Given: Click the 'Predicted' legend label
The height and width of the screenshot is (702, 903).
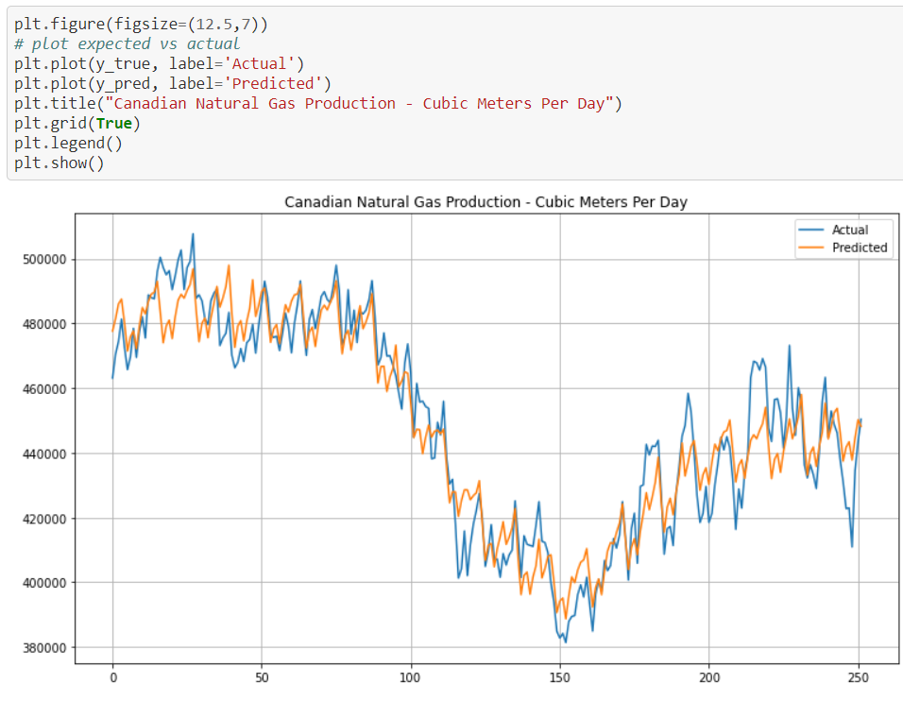Looking at the screenshot, I should [860, 248].
